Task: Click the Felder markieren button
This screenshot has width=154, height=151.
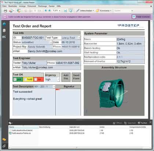Action: coord(141,17)
